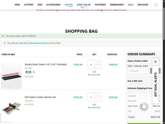Click the $580.00 subtotal text
The height and width of the screenshot is (124, 165).
click(x=113, y=65)
